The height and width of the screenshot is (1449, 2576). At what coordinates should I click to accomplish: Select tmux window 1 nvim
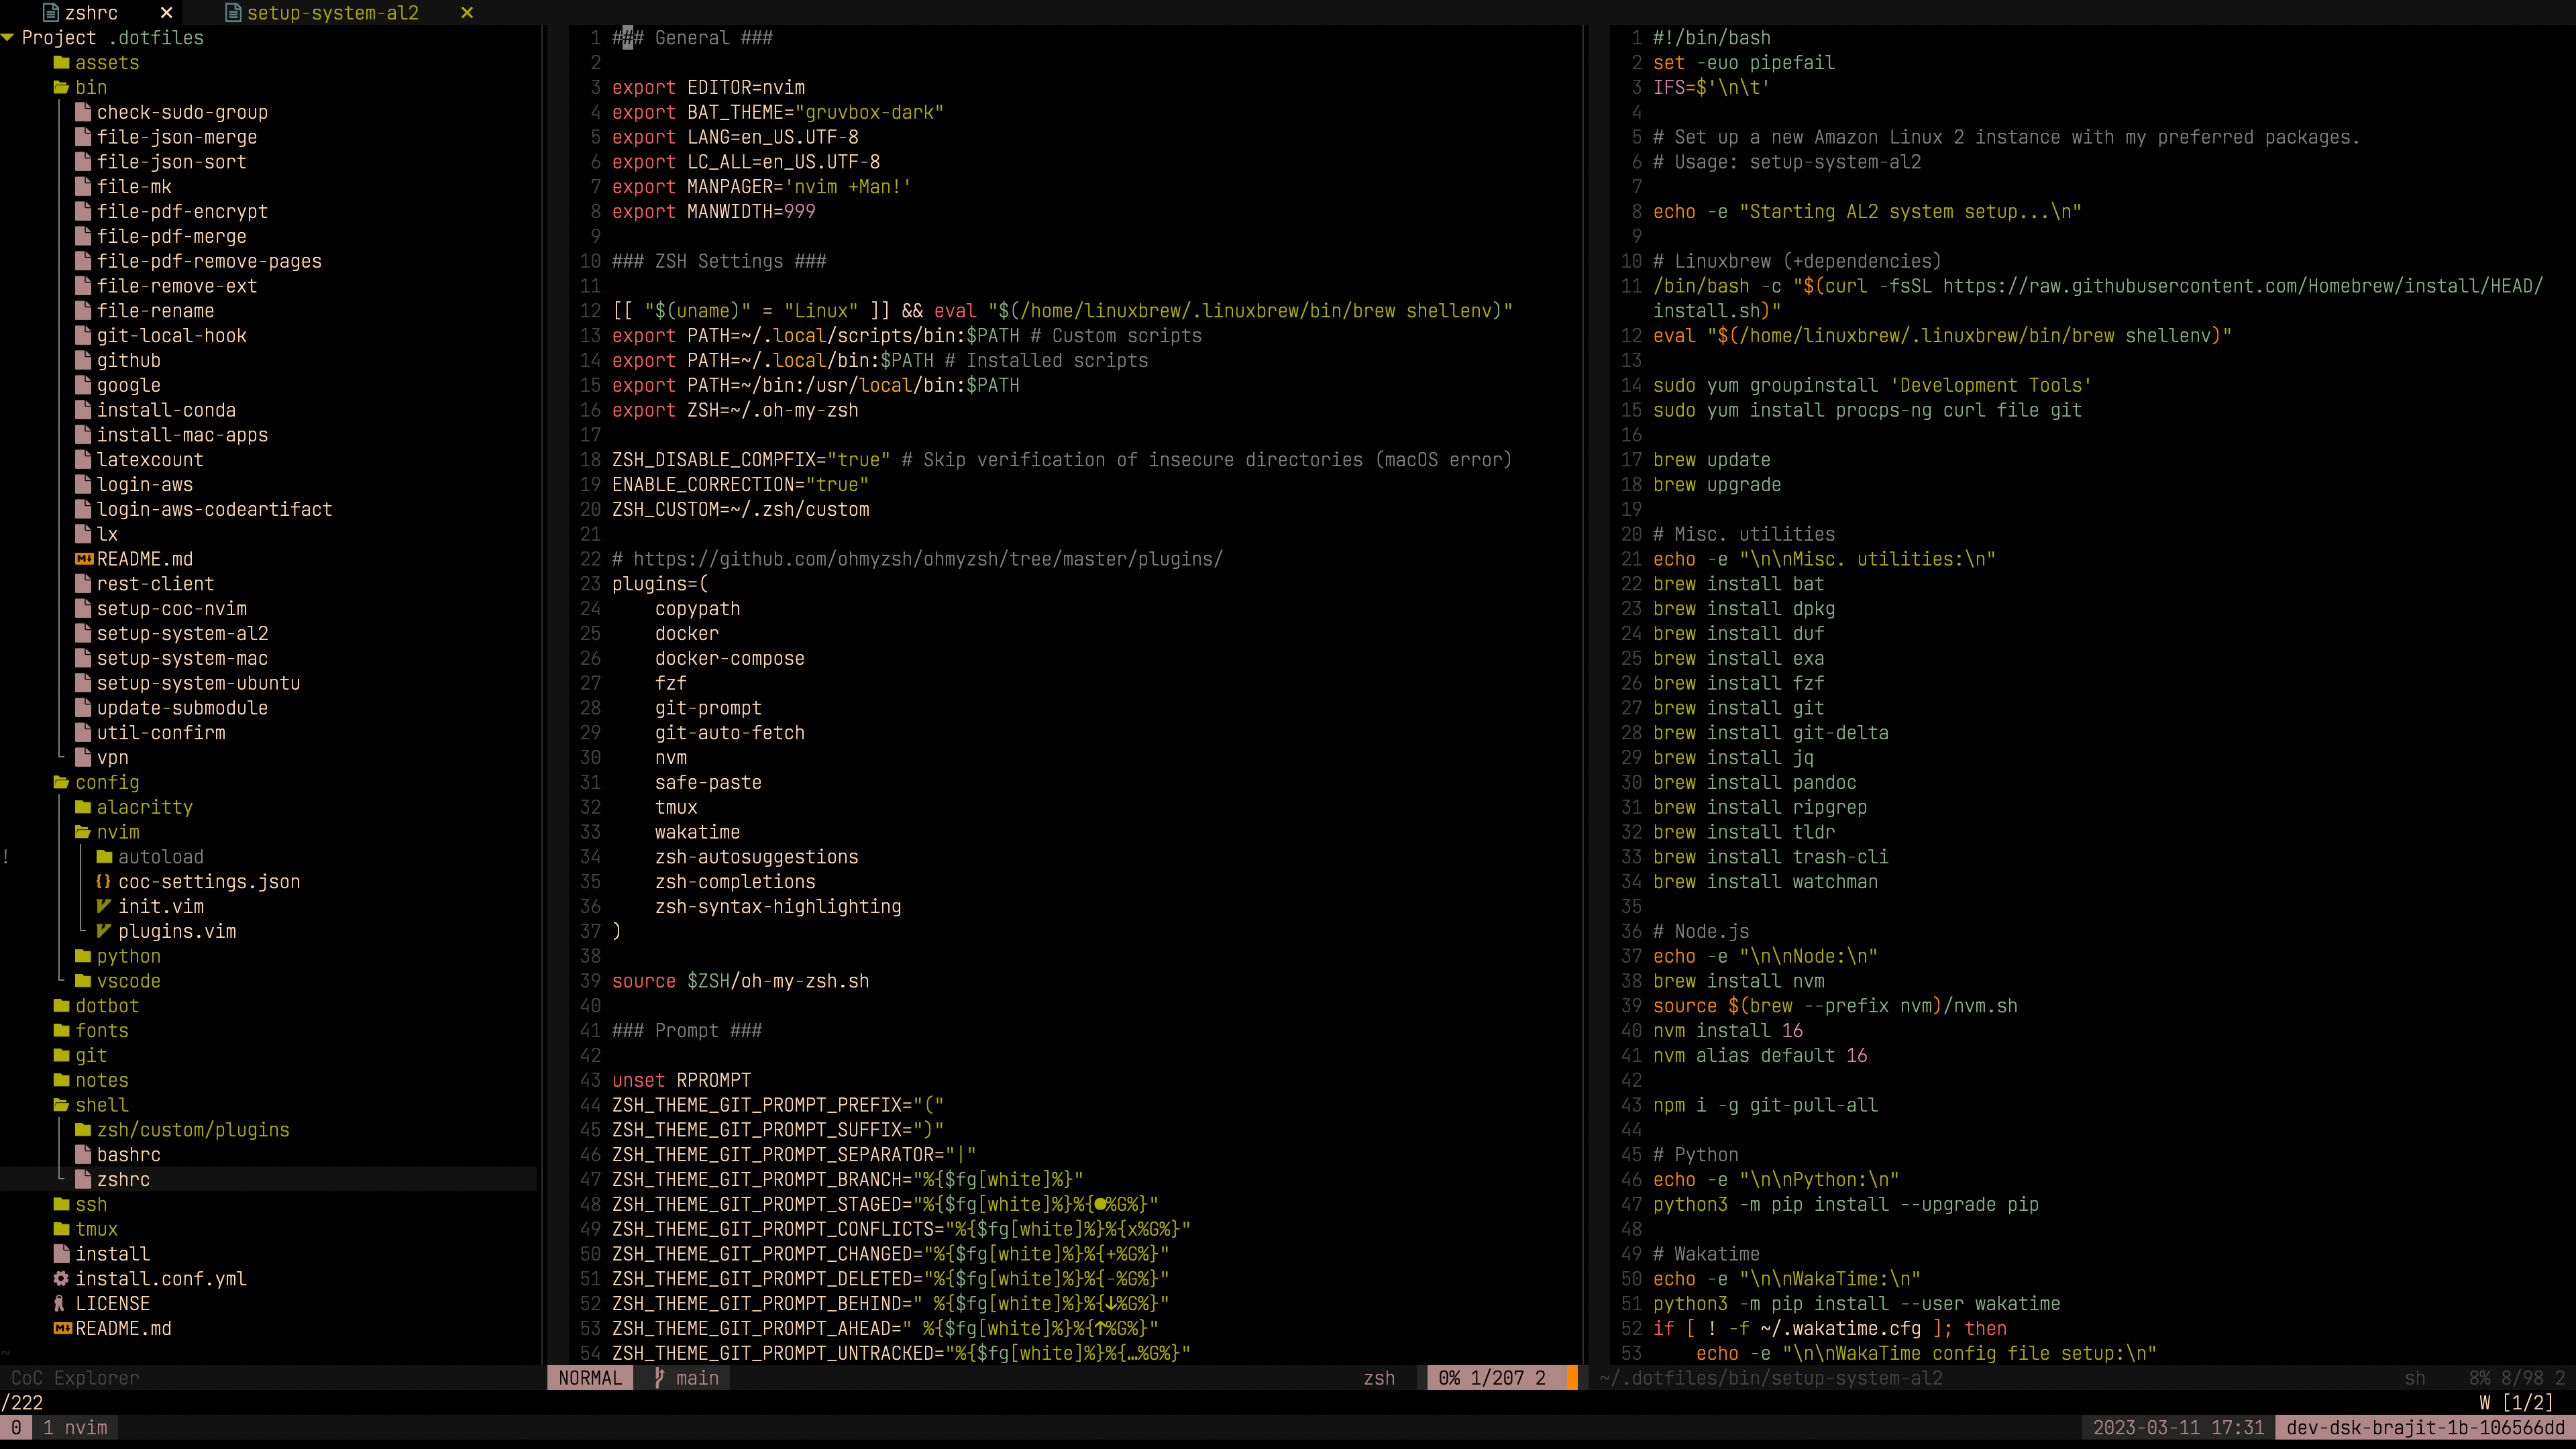(x=75, y=1428)
